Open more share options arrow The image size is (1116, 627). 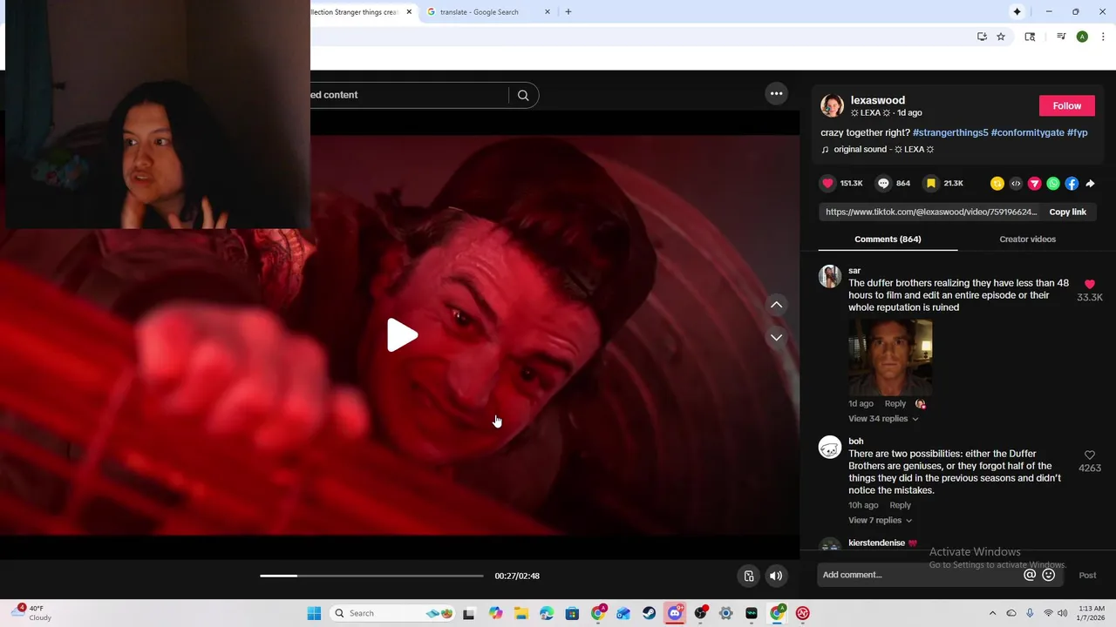tap(1090, 183)
